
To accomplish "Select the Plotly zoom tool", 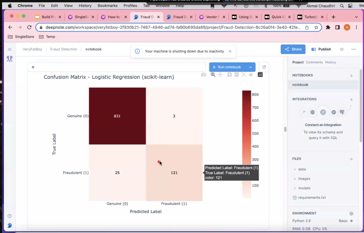I will pyautogui.click(x=213, y=75).
